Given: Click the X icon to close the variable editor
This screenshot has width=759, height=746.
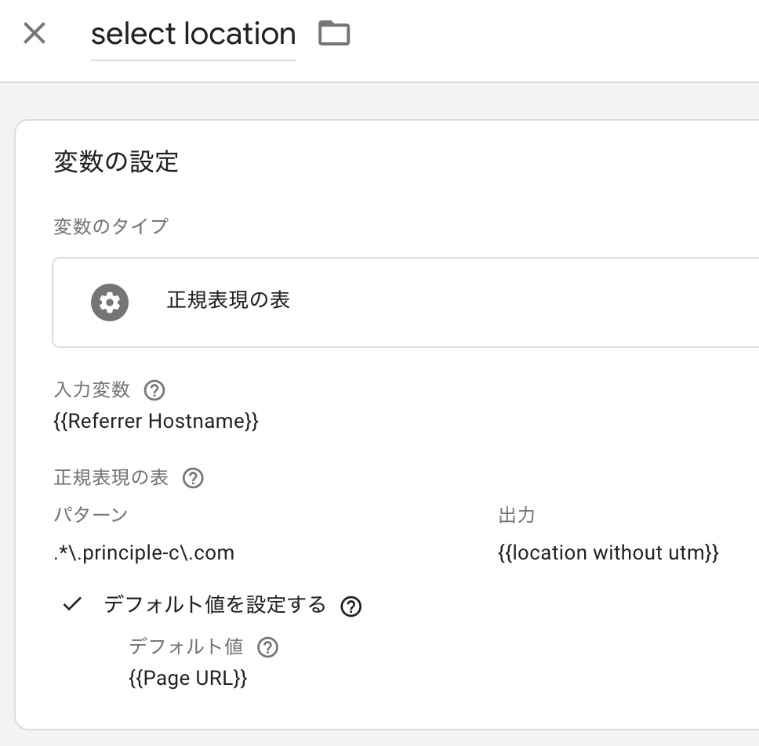Looking at the screenshot, I should (34, 33).
